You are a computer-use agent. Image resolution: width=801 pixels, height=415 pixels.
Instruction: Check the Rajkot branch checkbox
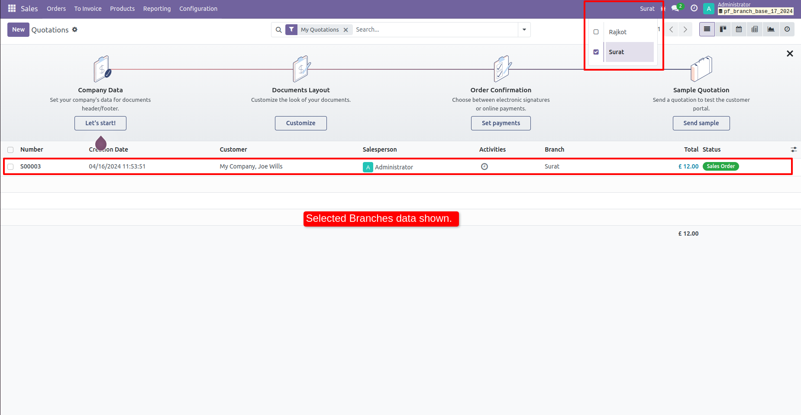(596, 32)
